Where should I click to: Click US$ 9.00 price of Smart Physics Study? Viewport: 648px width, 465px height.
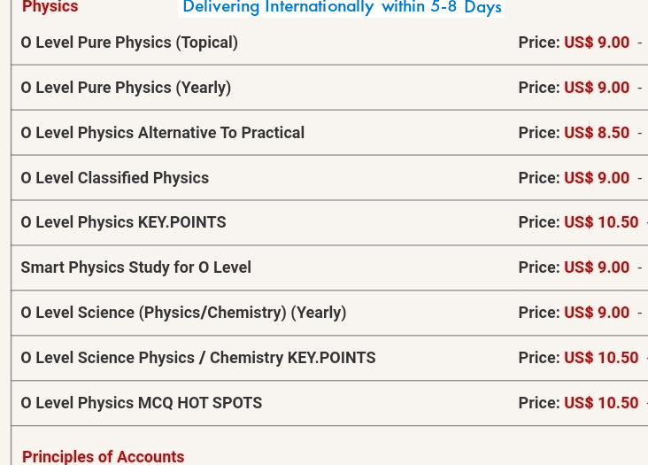[597, 267]
